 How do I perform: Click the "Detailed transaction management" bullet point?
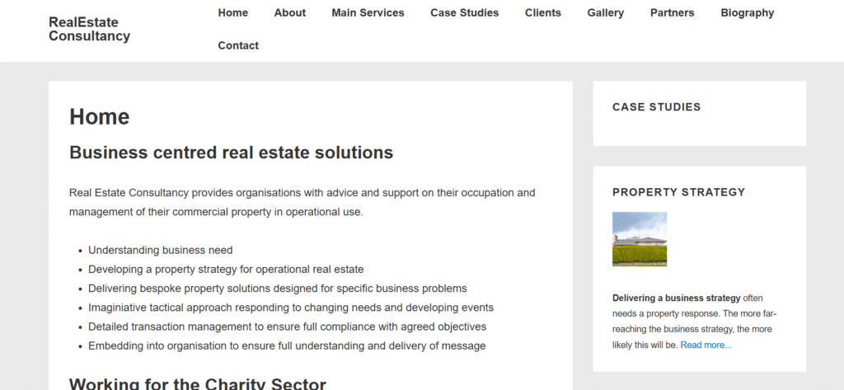click(x=287, y=327)
